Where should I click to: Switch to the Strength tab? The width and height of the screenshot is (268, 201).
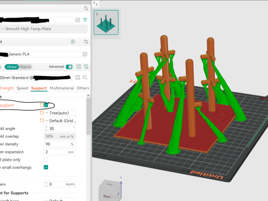pyautogui.click(x=7, y=88)
